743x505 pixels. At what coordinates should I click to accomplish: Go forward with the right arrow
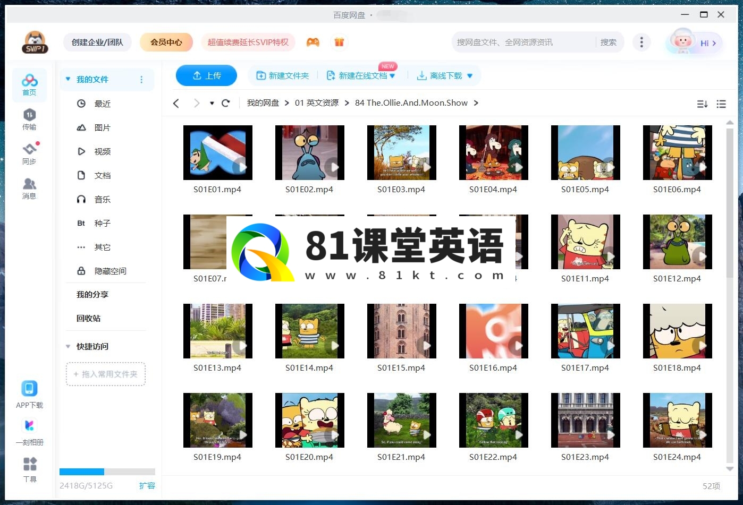[197, 103]
